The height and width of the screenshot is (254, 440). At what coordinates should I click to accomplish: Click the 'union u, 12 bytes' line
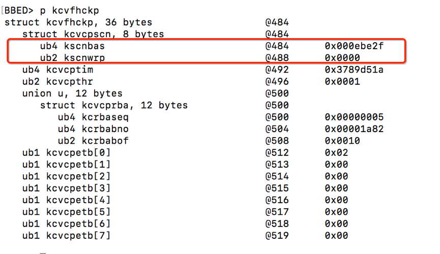point(72,93)
